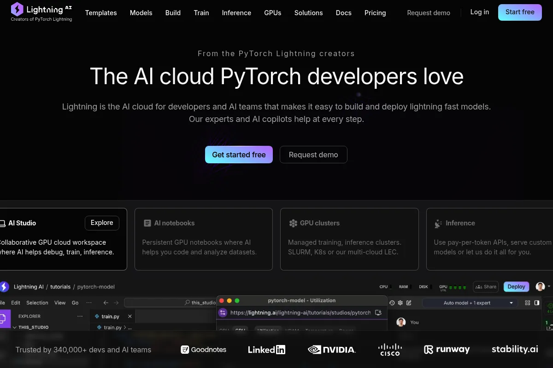Click the Start free button
The width and height of the screenshot is (553, 368).
click(520, 12)
